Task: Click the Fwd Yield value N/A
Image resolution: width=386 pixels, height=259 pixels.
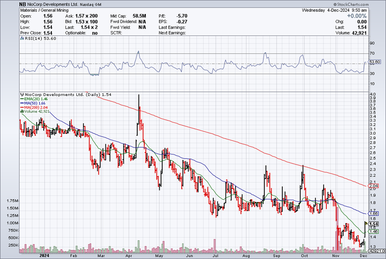Action: 142,27
